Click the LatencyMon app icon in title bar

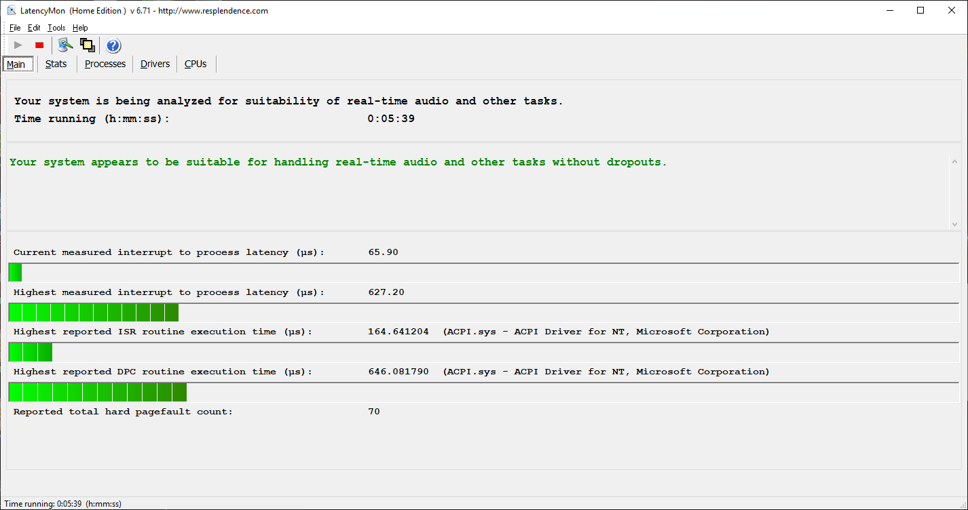click(x=12, y=10)
